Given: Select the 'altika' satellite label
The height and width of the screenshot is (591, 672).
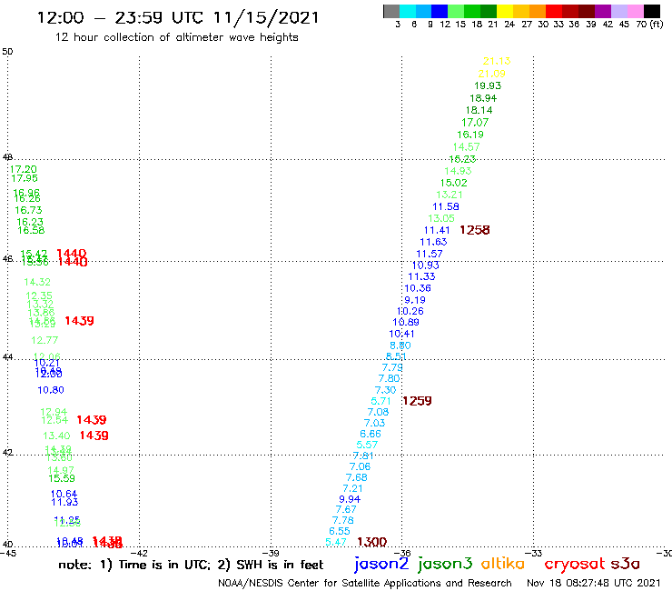Looking at the screenshot, I should (503, 564).
